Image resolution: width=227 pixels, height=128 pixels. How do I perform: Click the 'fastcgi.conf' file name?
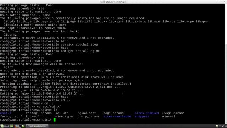pos(11,116)
